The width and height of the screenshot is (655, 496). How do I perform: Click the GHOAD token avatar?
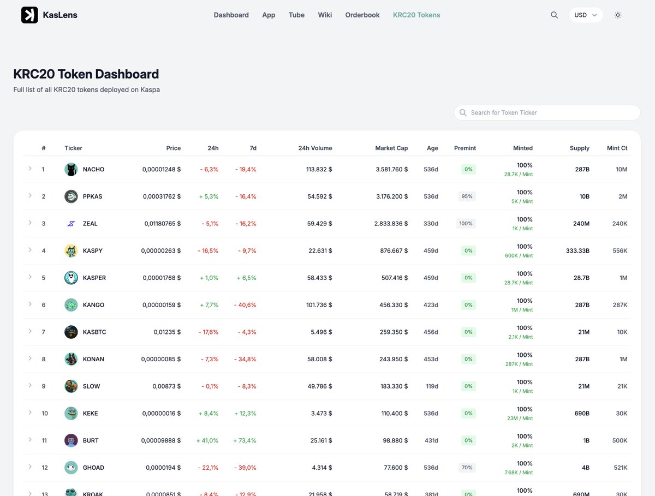tap(71, 468)
